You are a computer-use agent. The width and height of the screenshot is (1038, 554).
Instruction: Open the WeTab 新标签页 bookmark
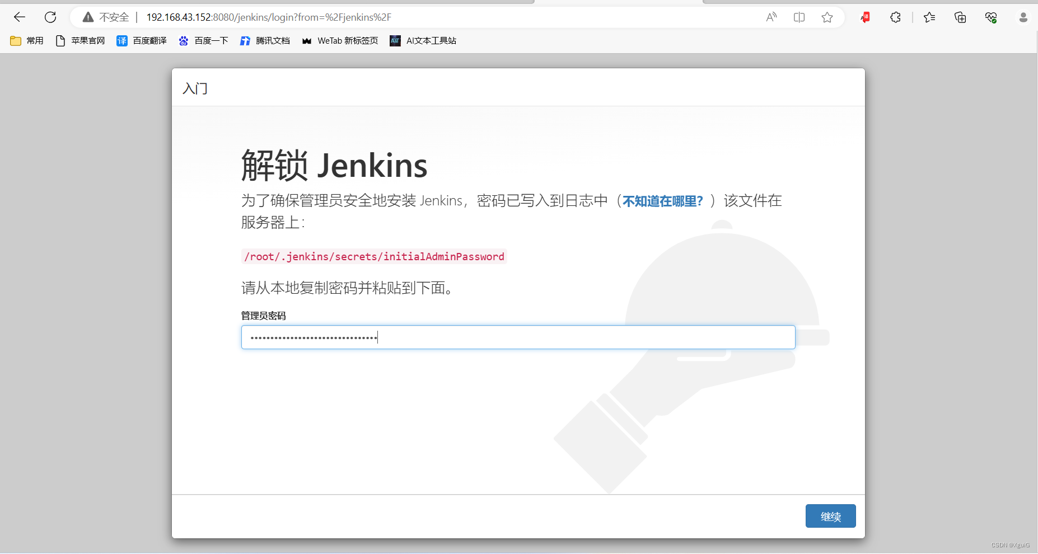pyautogui.click(x=339, y=40)
